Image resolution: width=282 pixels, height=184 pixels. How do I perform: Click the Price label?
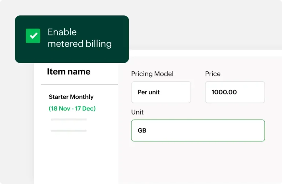coord(213,74)
